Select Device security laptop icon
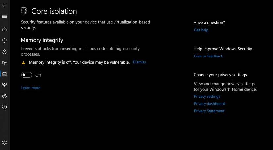Screen dimensions: 273x150 coord(4,74)
